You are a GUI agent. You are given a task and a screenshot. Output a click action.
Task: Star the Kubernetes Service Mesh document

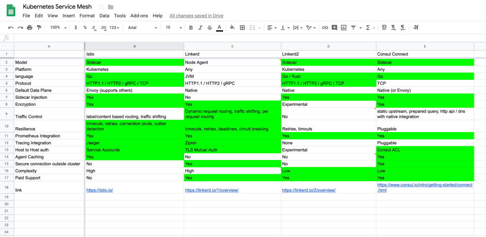(102, 7)
